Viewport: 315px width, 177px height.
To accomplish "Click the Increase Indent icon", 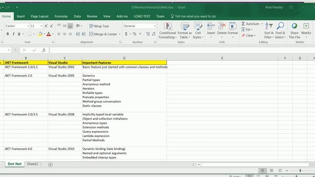I will [x=83, y=34].
